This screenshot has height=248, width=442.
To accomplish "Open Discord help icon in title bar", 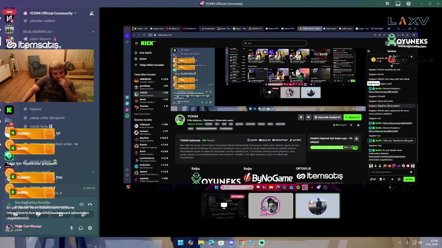I will [x=409, y=4].
